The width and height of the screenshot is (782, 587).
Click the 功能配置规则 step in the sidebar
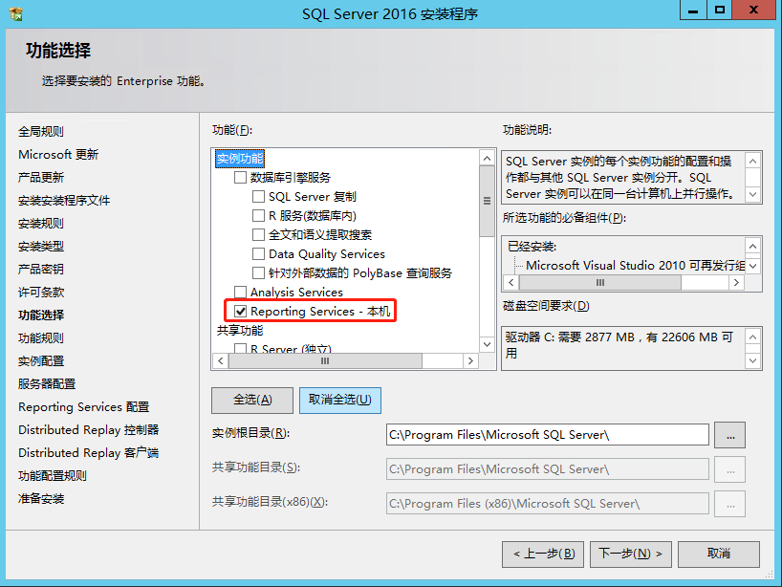[x=53, y=476]
